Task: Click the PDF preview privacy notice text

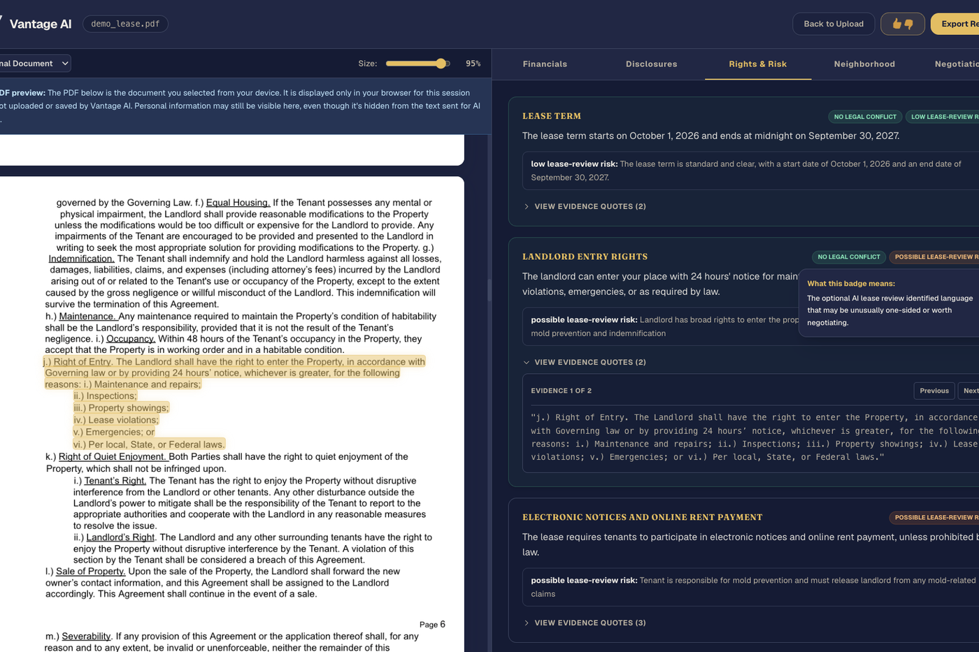Action: pyautogui.click(x=240, y=106)
